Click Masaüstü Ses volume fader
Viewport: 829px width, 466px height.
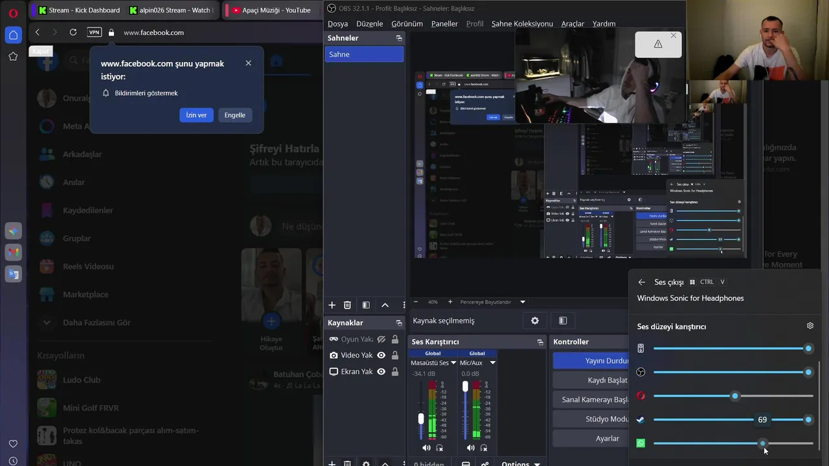point(421,419)
